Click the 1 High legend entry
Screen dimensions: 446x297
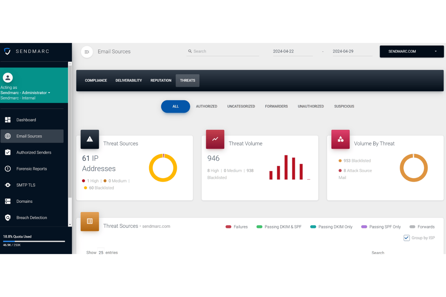(90, 181)
